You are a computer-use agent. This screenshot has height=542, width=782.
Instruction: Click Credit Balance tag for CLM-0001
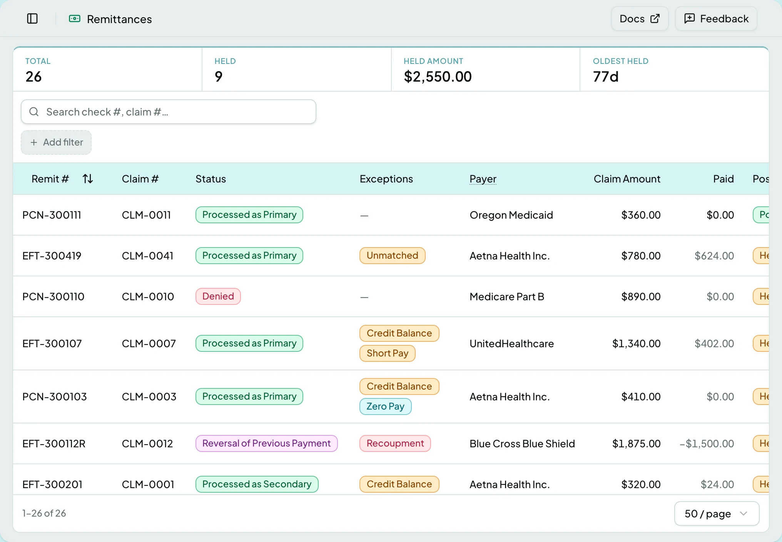click(399, 484)
